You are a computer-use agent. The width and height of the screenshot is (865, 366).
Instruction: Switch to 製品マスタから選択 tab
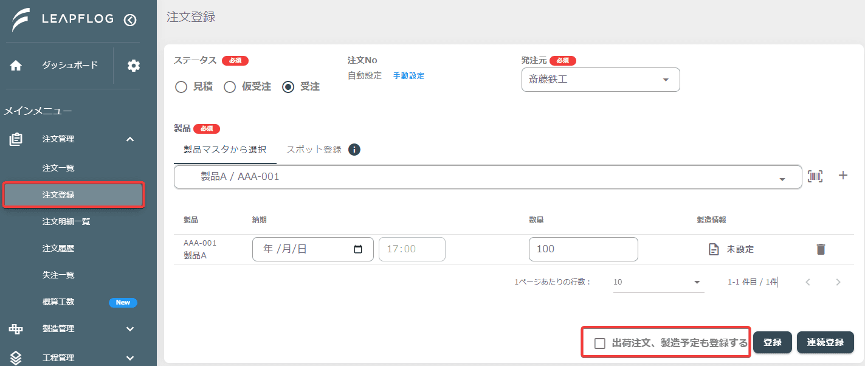tap(225, 150)
